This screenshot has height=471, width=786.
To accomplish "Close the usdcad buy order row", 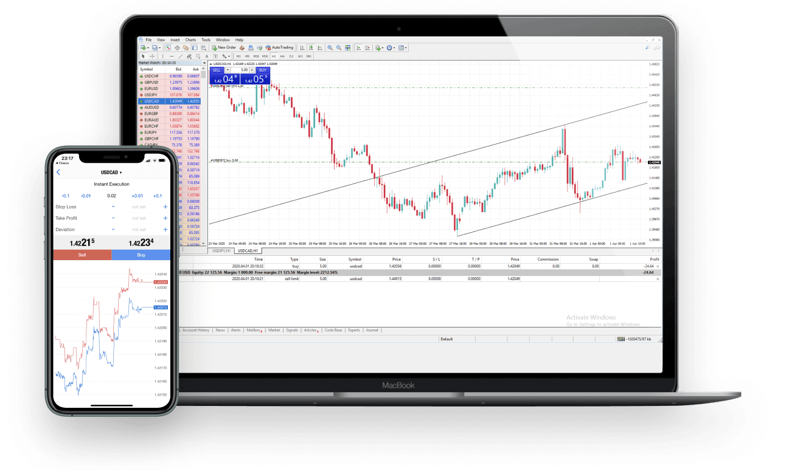I will click(657, 266).
